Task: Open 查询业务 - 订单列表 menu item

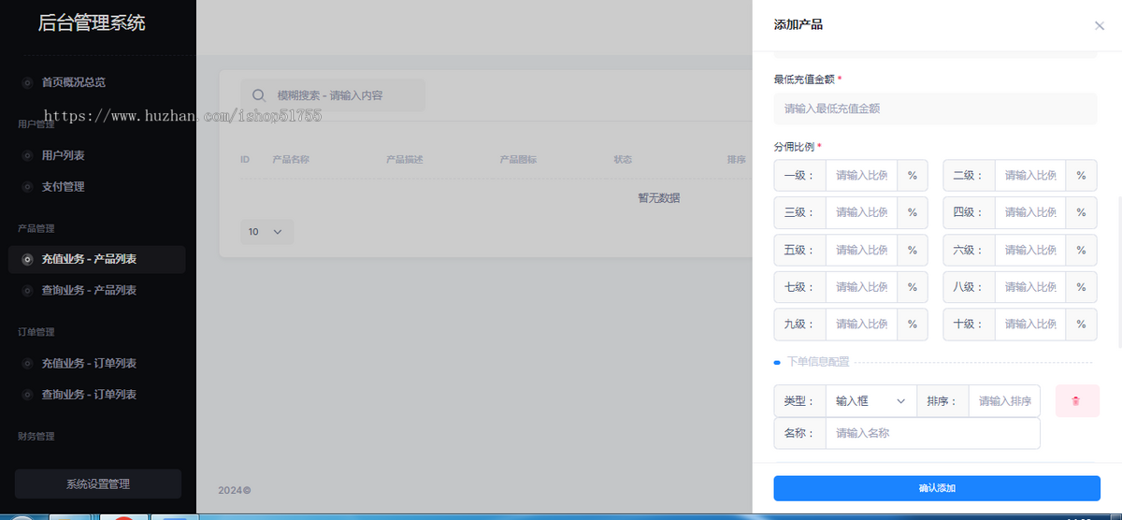Action: pos(96,395)
